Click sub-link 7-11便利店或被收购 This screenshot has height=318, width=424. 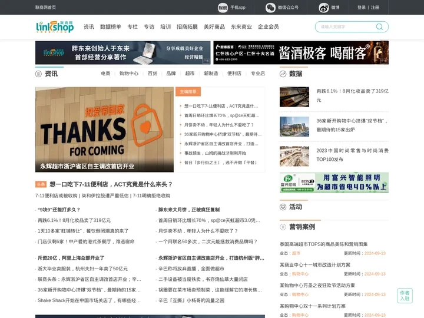[x=57, y=196]
